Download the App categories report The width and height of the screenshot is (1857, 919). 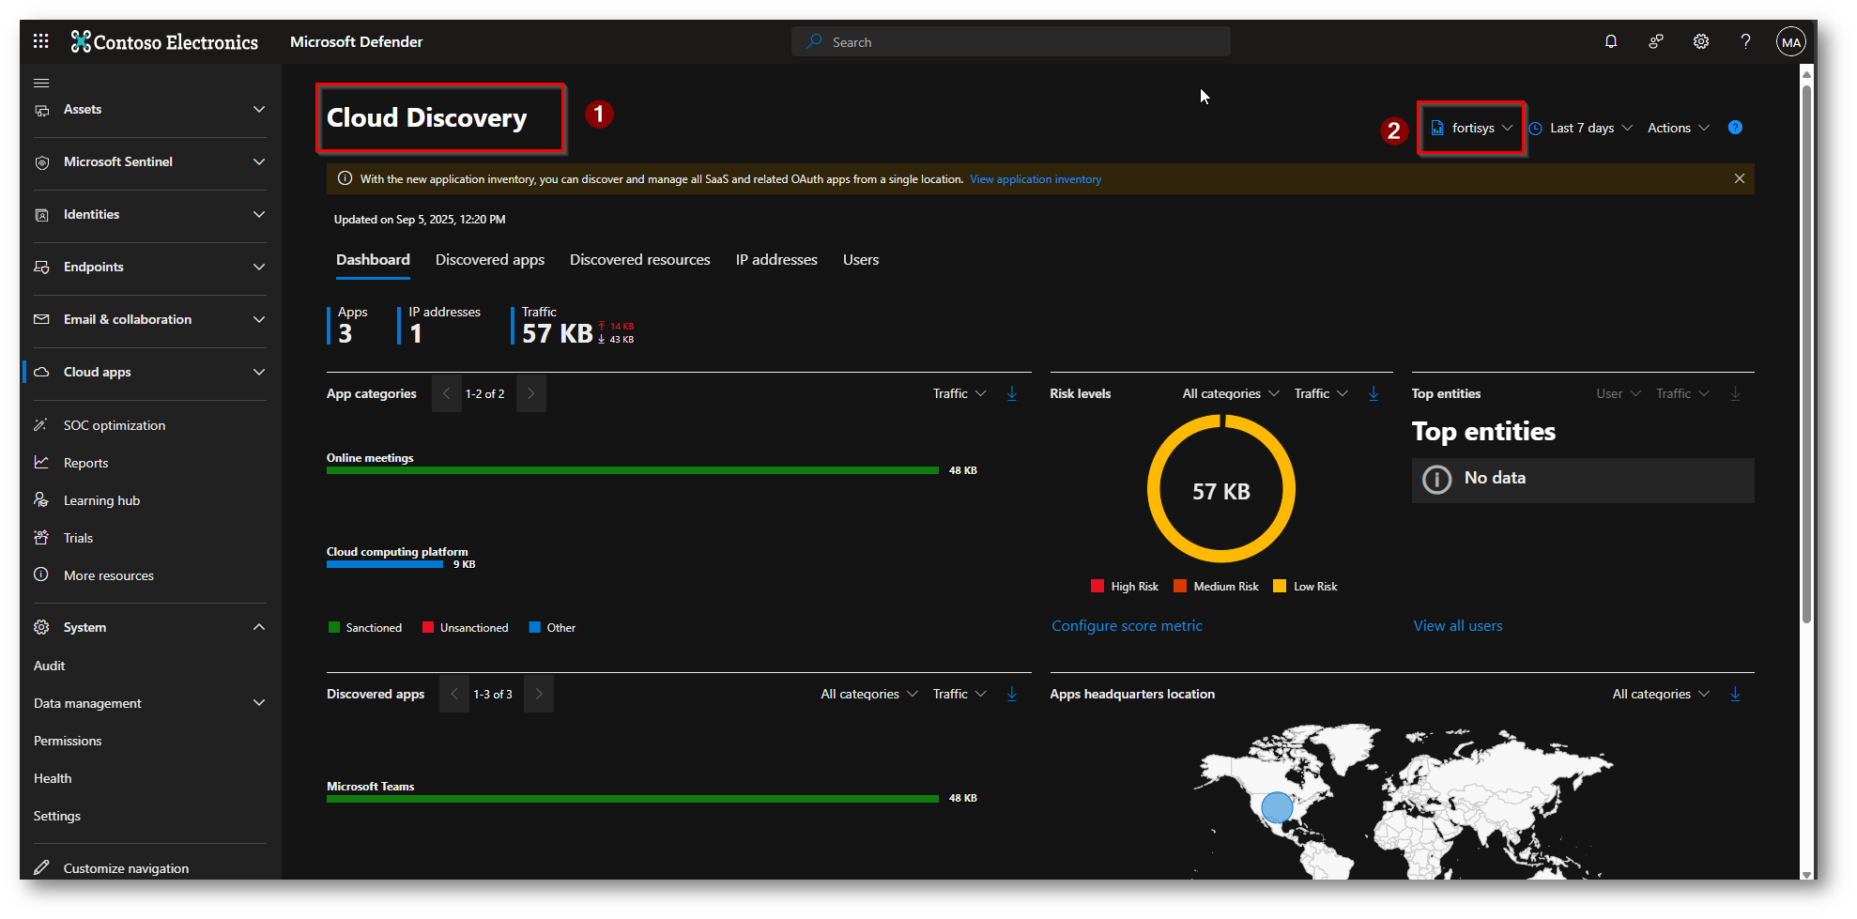pyautogui.click(x=1012, y=394)
